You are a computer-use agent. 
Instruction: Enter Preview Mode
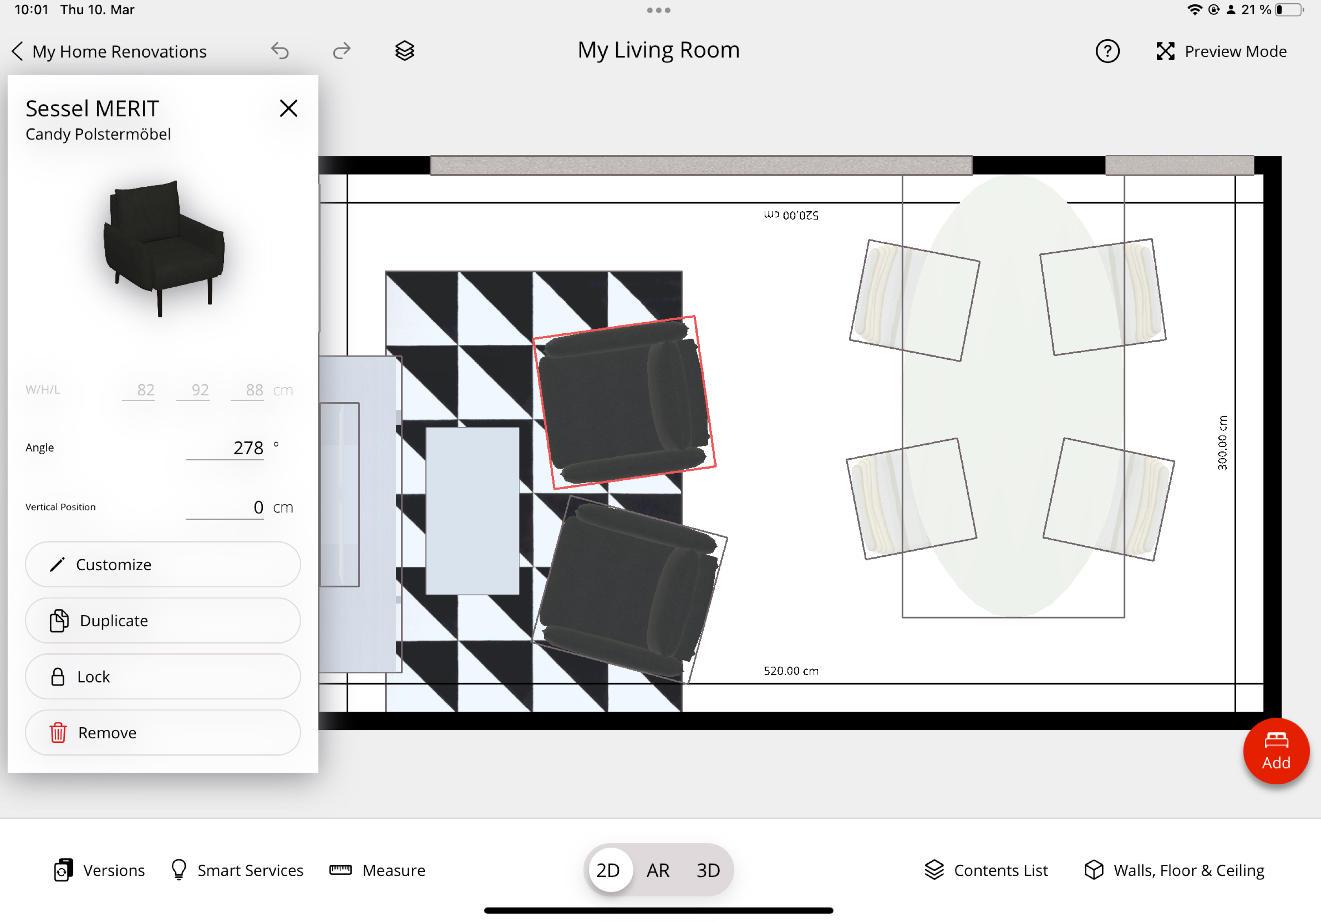click(1221, 51)
